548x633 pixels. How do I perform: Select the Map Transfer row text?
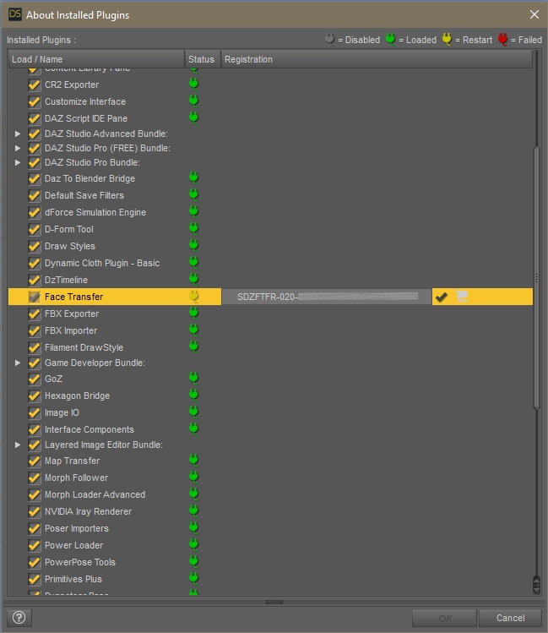[72, 461]
